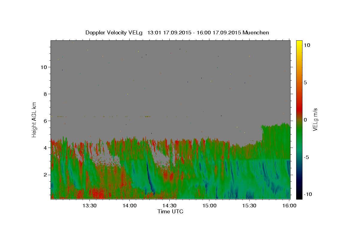Click the 13:30 time tick label

click(x=89, y=206)
